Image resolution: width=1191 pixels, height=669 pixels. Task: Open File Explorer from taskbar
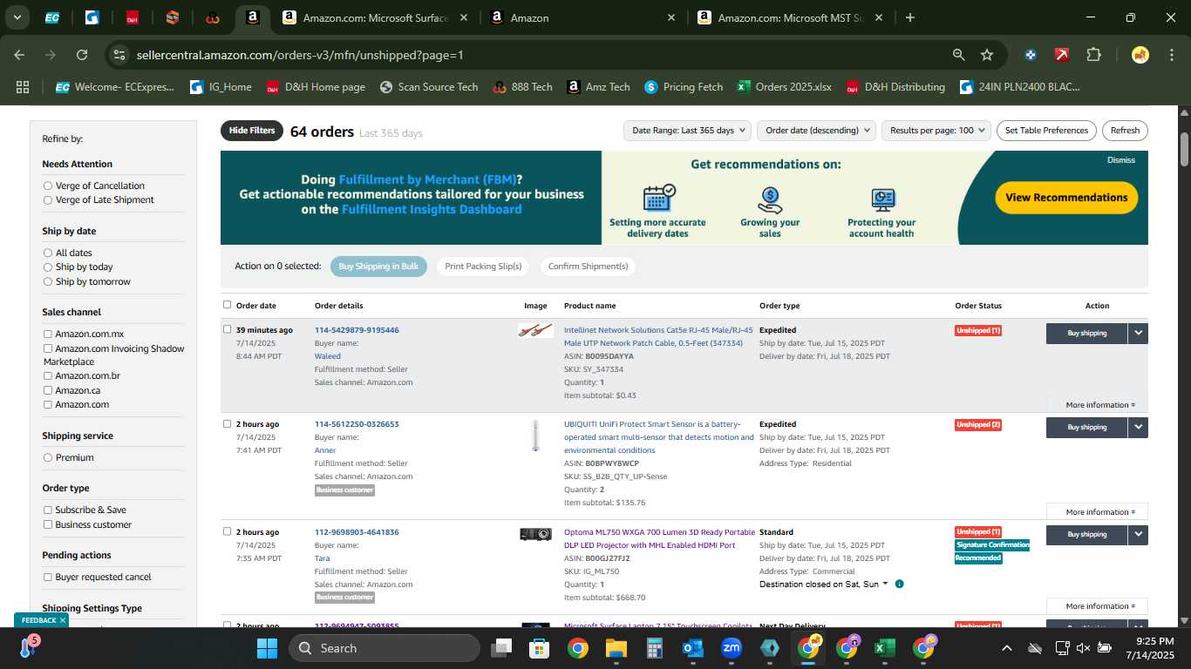tap(616, 648)
